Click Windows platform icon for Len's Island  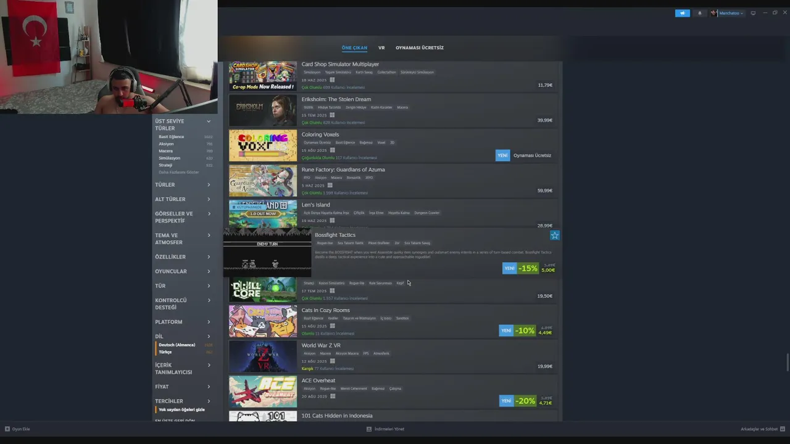332,221
